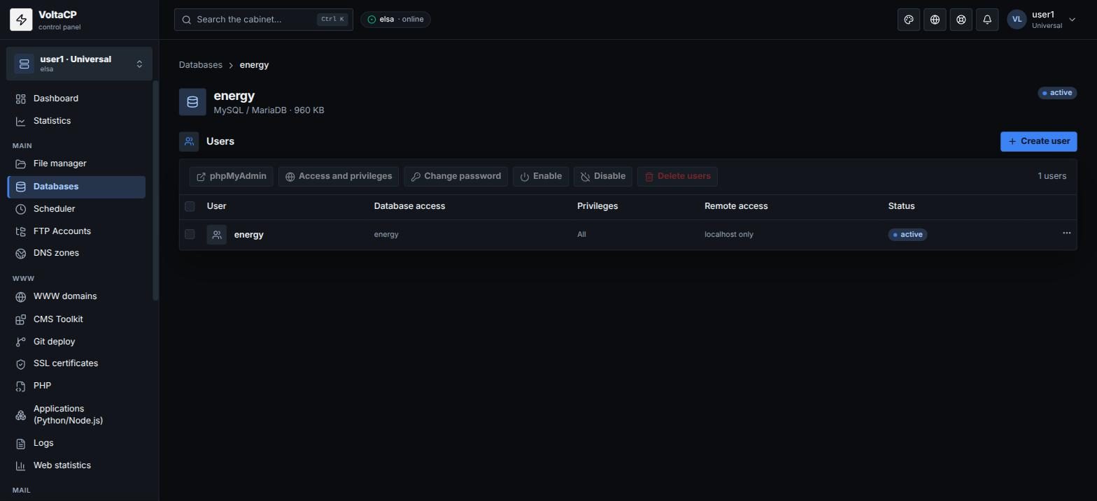The image size is (1097, 501).
Task: Click the '1 users' count label
Action: (x=1052, y=176)
